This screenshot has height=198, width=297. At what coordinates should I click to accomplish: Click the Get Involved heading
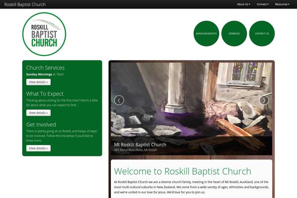point(41,124)
